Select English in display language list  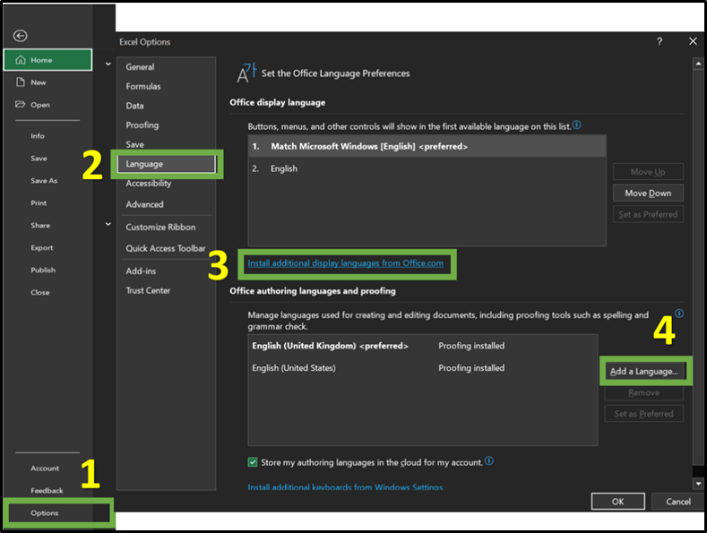[x=427, y=168]
